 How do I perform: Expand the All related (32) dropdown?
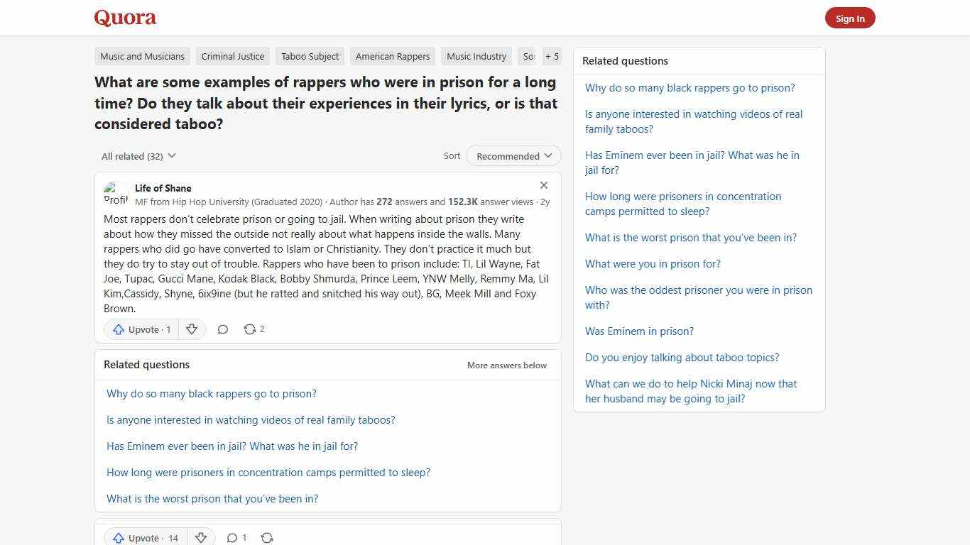138,156
